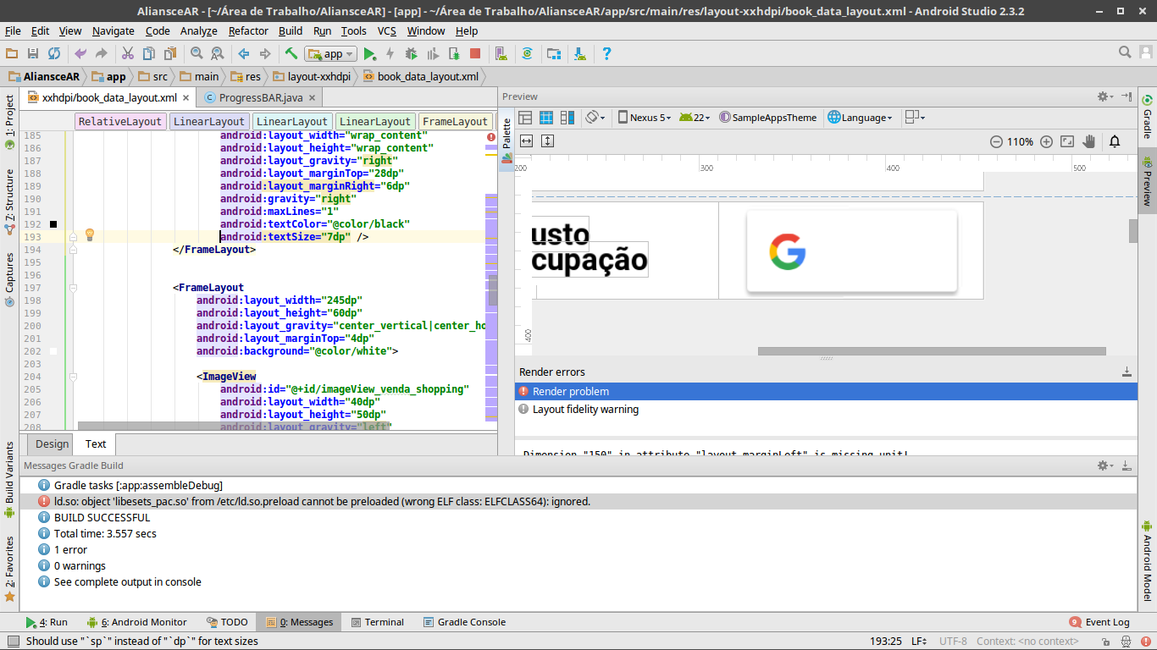Open the API 22 version dropdown
This screenshot has height=650, width=1157.
[x=695, y=118]
